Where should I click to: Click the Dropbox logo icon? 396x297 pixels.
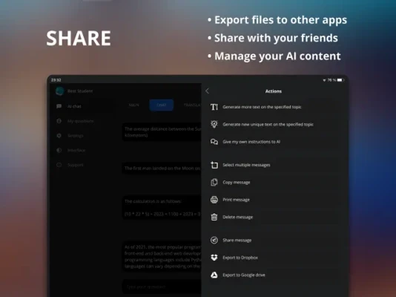(x=214, y=258)
